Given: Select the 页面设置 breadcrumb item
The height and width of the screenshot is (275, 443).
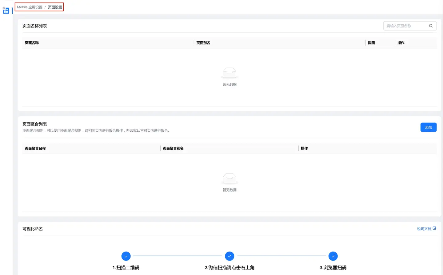Looking at the screenshot, I should click(x=55, y=7).
